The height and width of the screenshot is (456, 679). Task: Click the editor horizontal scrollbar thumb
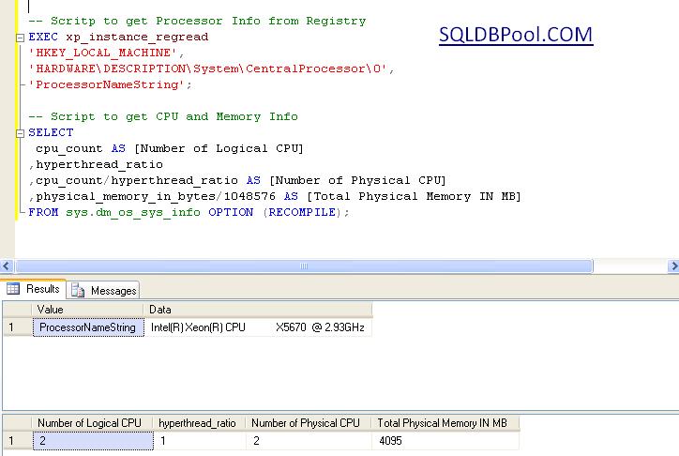point(304,266)
